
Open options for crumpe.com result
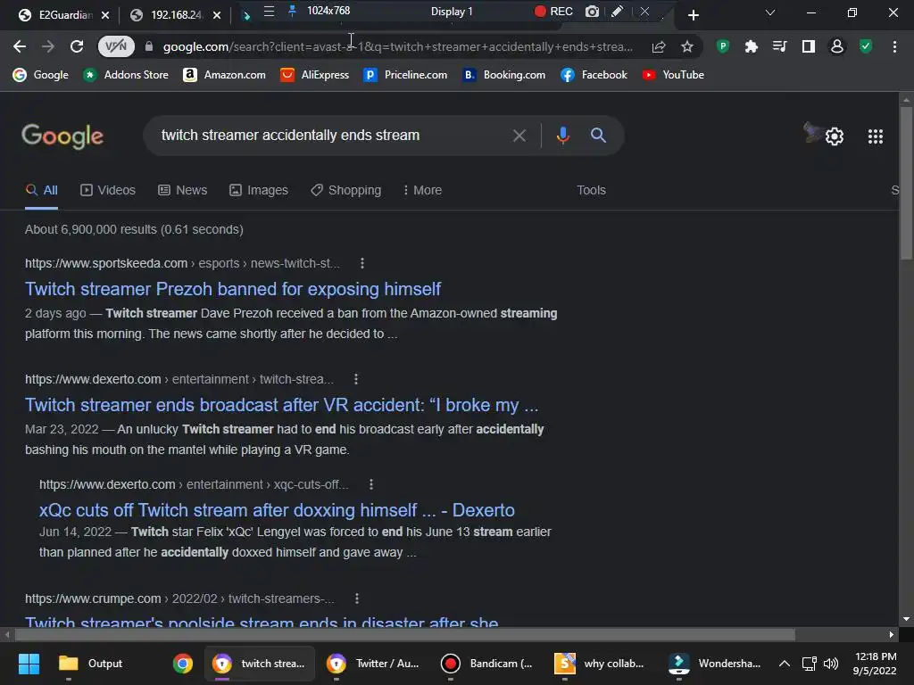click(357, 598)
